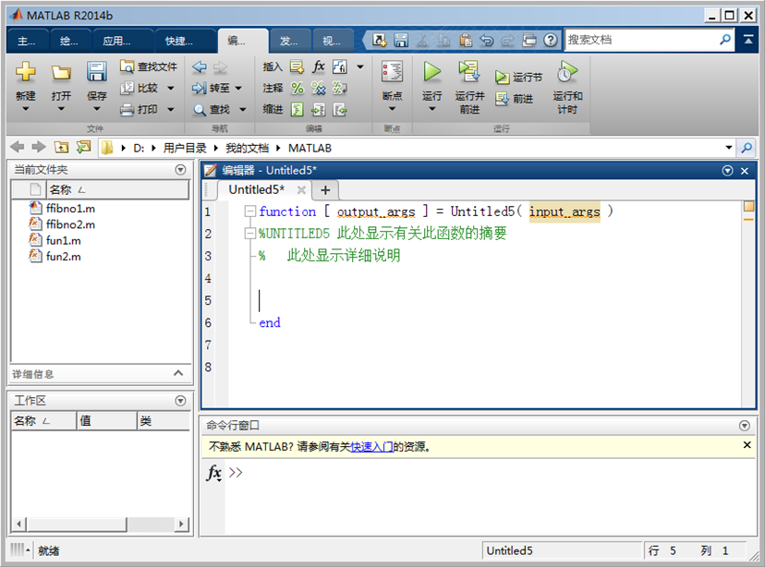Image resolution: width=765 pixels, height=567 pixels.
Task: Click the orange code analyzer message indicator
Action: pos(748,206)
